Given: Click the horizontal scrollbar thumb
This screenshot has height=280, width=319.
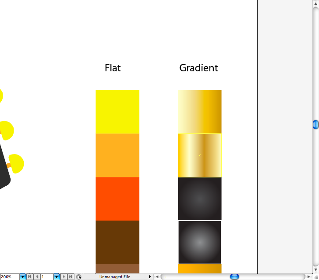Looking at the screenshot, I should (235, 277).
